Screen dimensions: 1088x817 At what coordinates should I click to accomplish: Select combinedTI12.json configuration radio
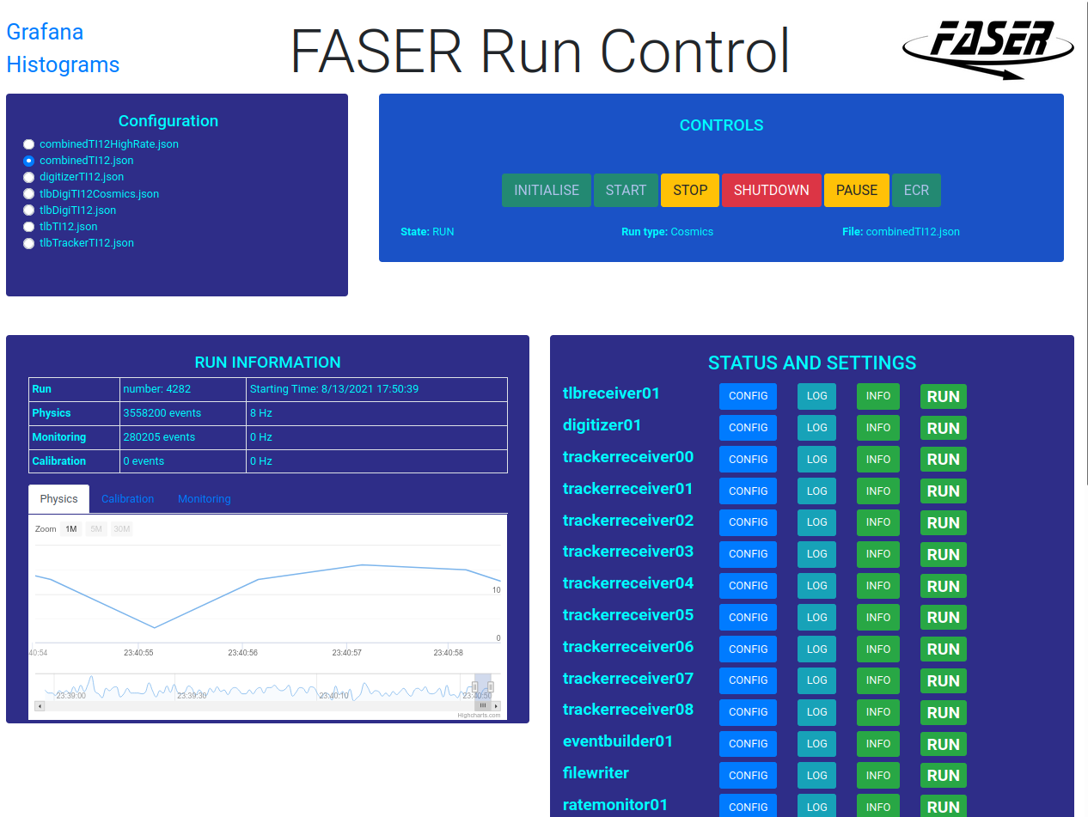pyautogui.click(x=29, y=161)
